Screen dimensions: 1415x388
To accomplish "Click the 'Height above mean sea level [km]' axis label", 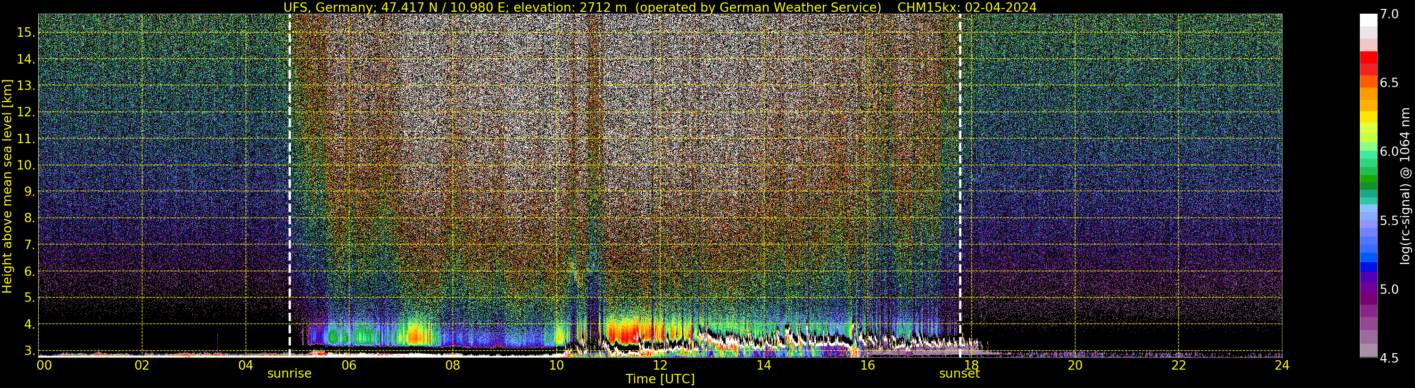I will (x=7, y=185).
